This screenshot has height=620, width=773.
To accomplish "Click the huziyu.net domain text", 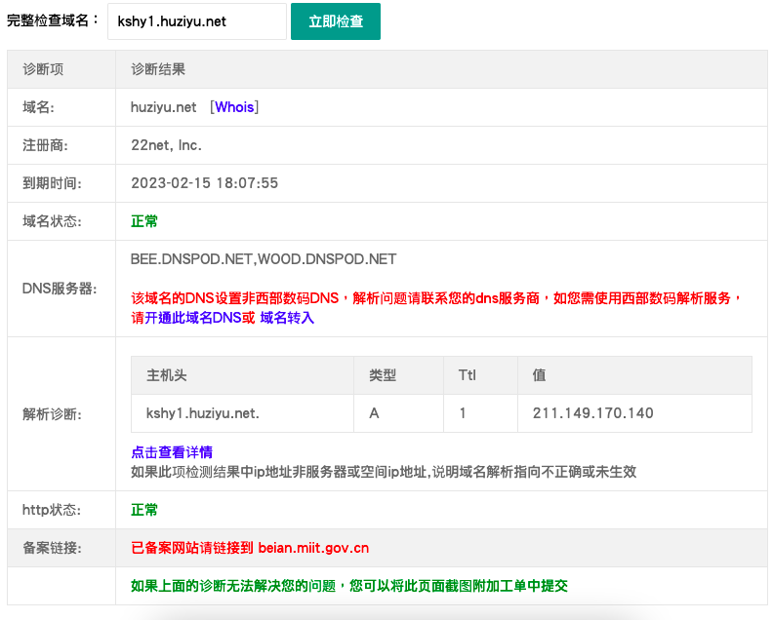I will pos(164,107).
